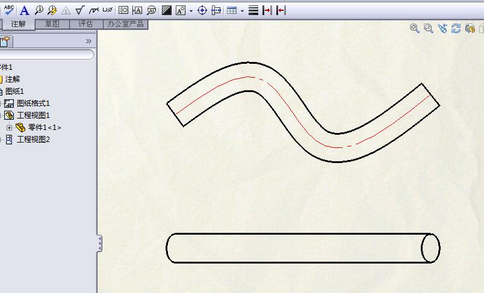Click the left-pointing red arrow bar icon
This screenshot has width=484, height=293.
281,10
